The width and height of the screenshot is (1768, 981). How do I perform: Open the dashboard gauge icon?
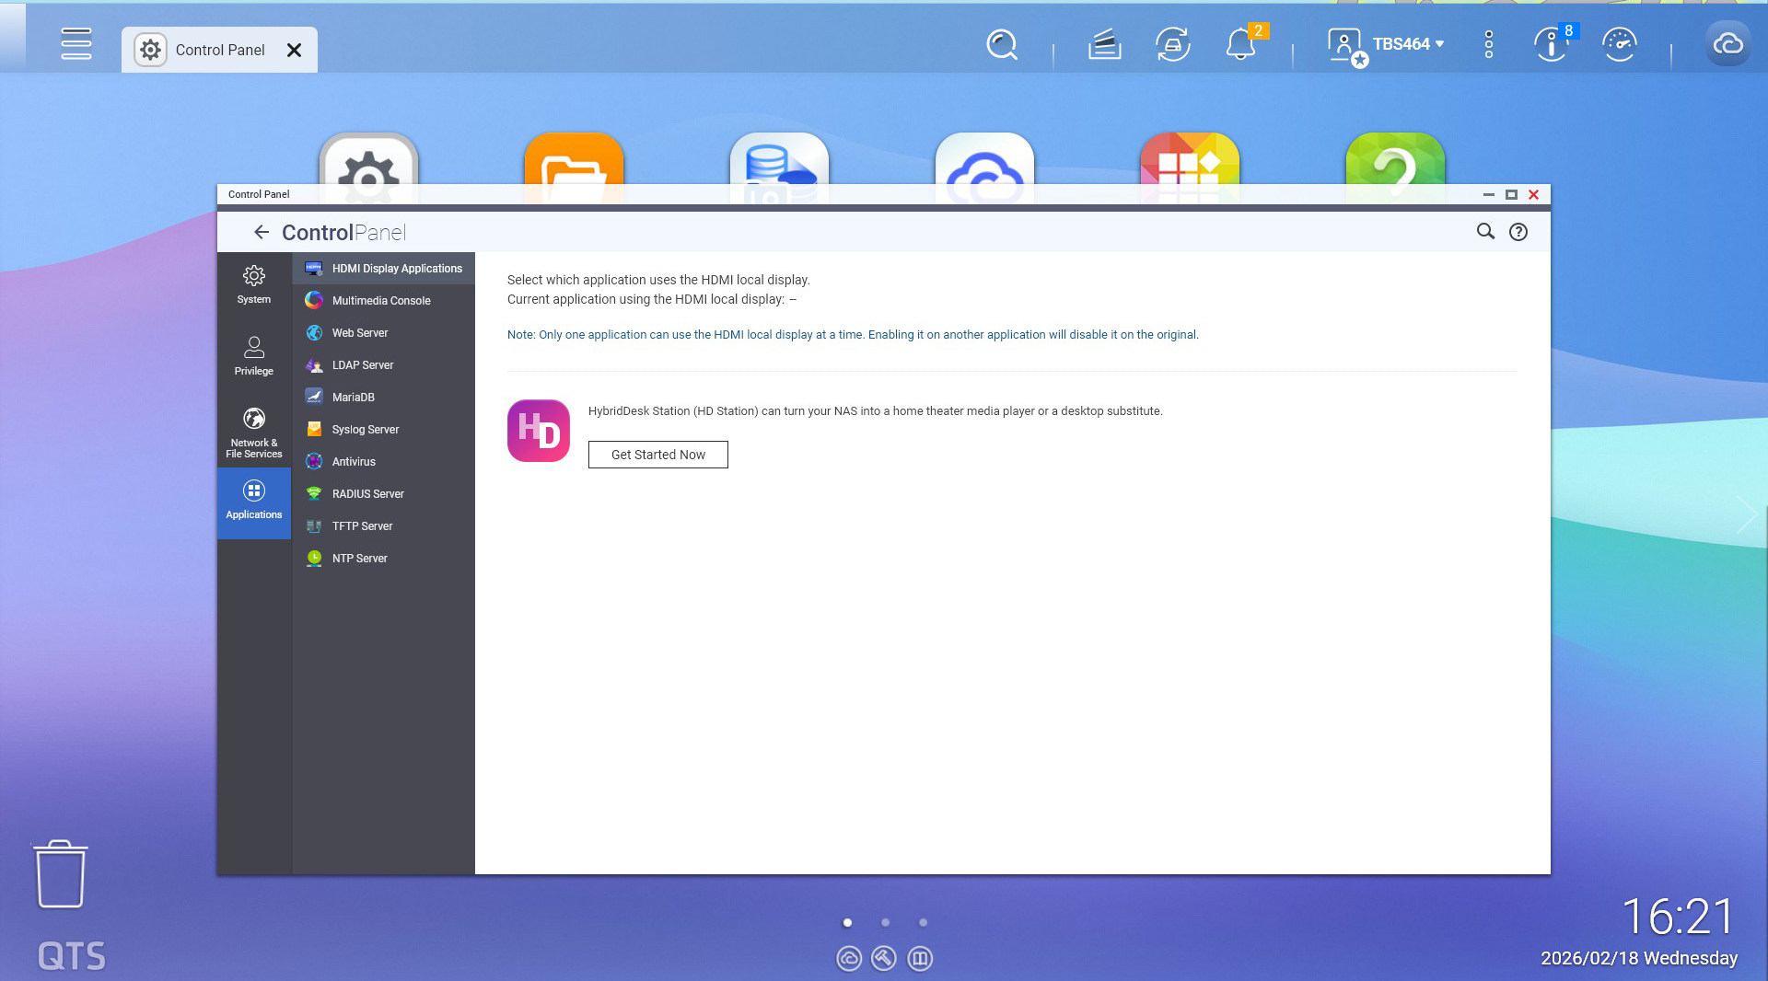[1619, 44]
